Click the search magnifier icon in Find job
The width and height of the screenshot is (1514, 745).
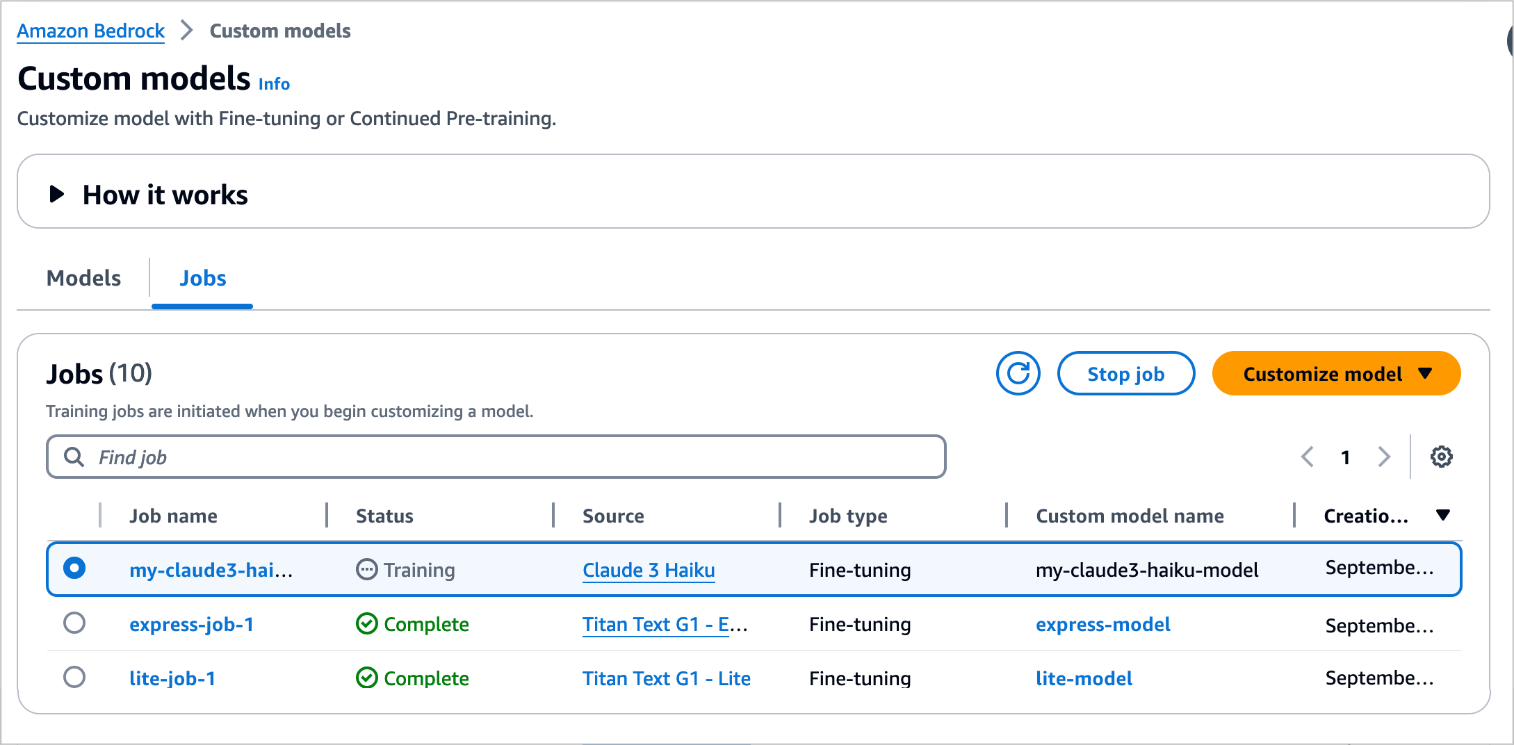[x=74, y=457]
